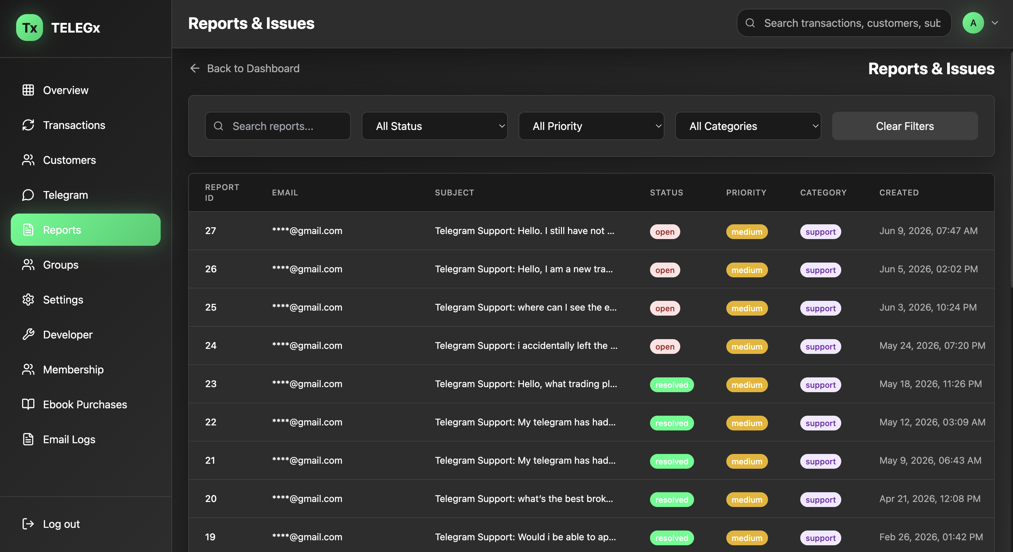Open subject 'Hello, what trading pl...'
1013x552 pixels.
click(x=526, y=383)
